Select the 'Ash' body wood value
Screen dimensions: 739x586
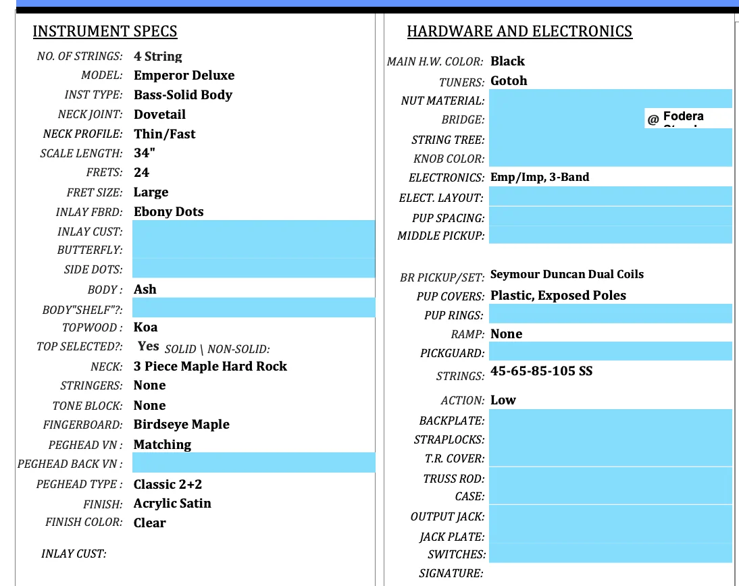coord(145,289)
